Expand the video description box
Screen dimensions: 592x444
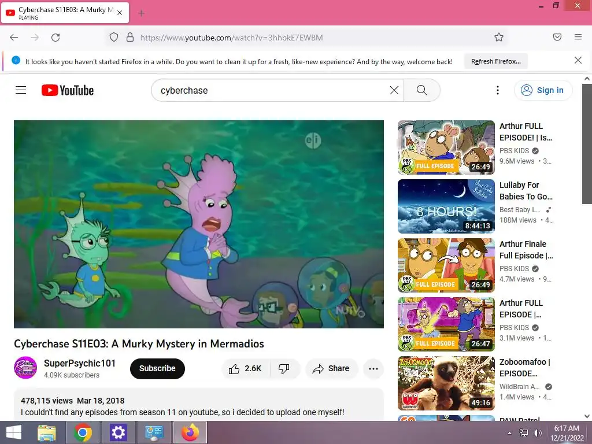(x=199, y=404)
